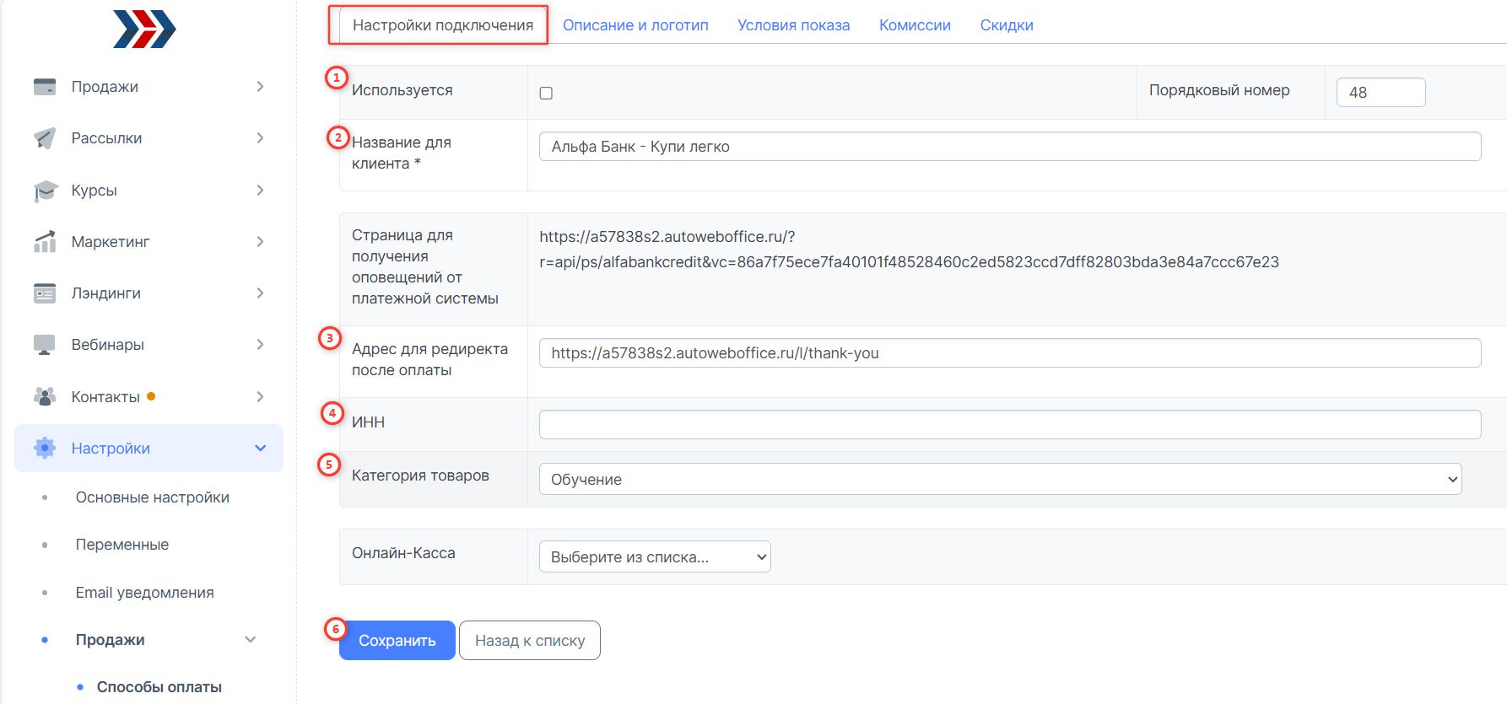Click the gear icon beside Настройки
This screenshot has height=704, width=1507.
click(45, 448)
